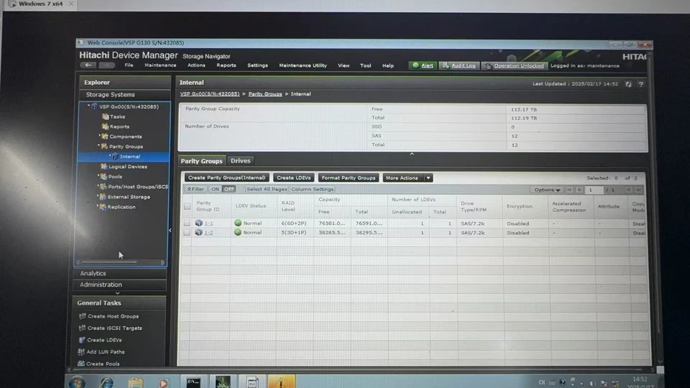Expand the Replication tree node
The width and height of the screenshot is (690, 388).
[97, 206]
